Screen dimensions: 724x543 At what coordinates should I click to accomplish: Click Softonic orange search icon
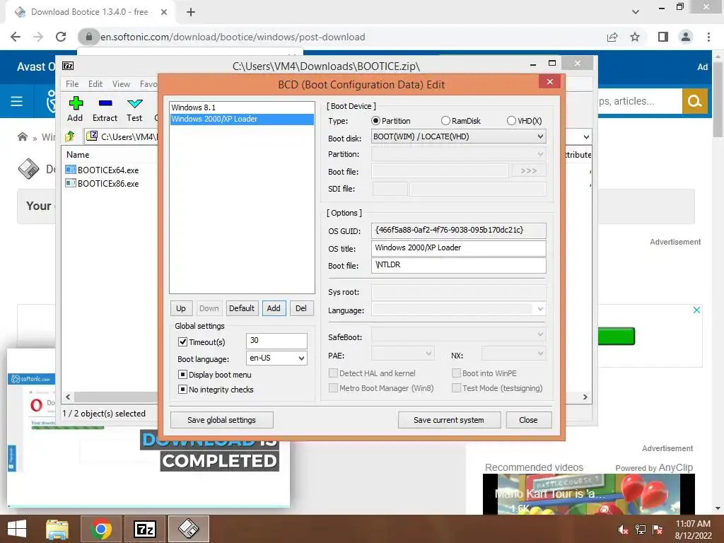694,101
